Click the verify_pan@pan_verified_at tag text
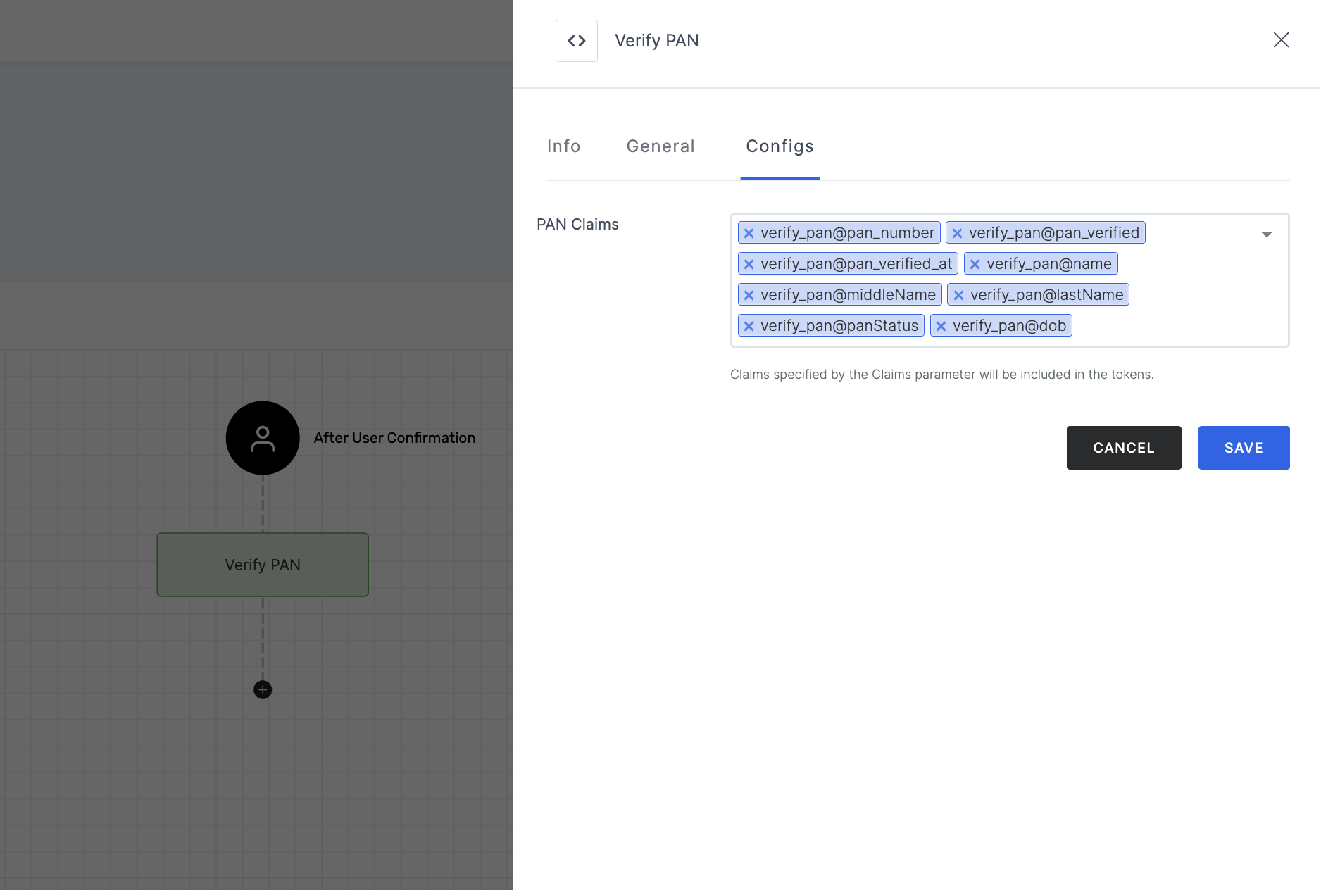This screenshot has height=890, width=1321. 856,264
